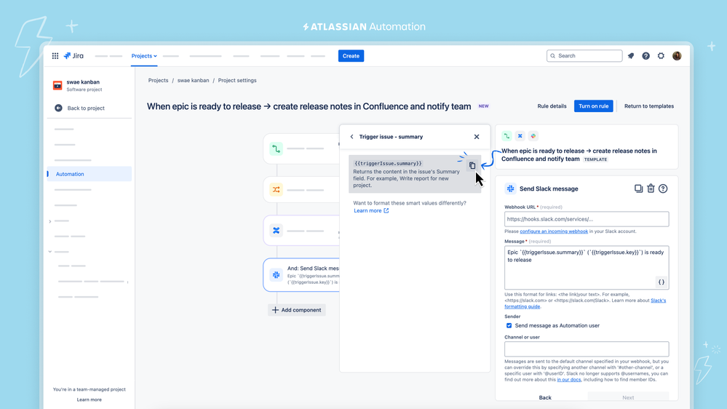727x409 pixels.
Task: Close the Trigger issue - summary panel
Action: point(477,137)
